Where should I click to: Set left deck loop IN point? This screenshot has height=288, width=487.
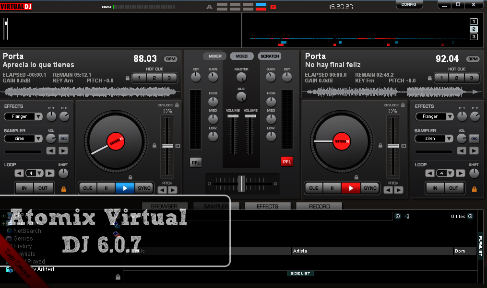click(24, 188)
